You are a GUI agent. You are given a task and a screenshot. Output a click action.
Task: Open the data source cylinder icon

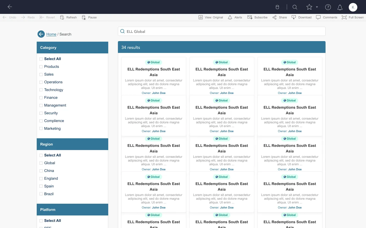pyautogui.click(x=277, y=7)
